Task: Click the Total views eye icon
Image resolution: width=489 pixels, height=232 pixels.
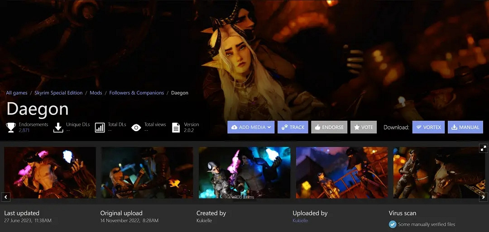Action: tap(136, 128)
